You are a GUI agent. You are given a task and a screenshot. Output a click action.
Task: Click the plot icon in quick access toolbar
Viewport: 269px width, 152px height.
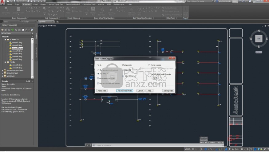coord(29,1)
